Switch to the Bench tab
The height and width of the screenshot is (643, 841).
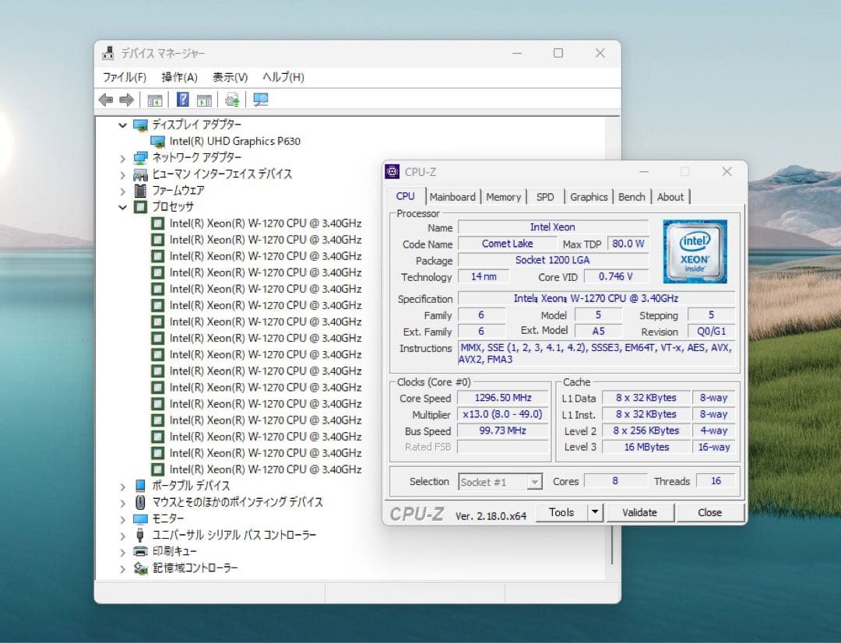(632, 197)
